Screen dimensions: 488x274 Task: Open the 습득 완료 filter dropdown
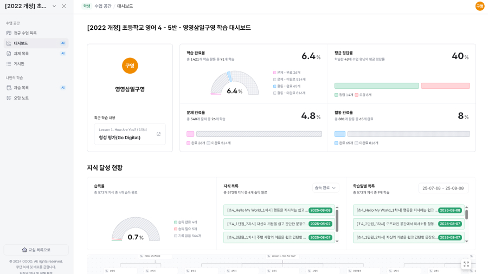[x=326, y=188]
